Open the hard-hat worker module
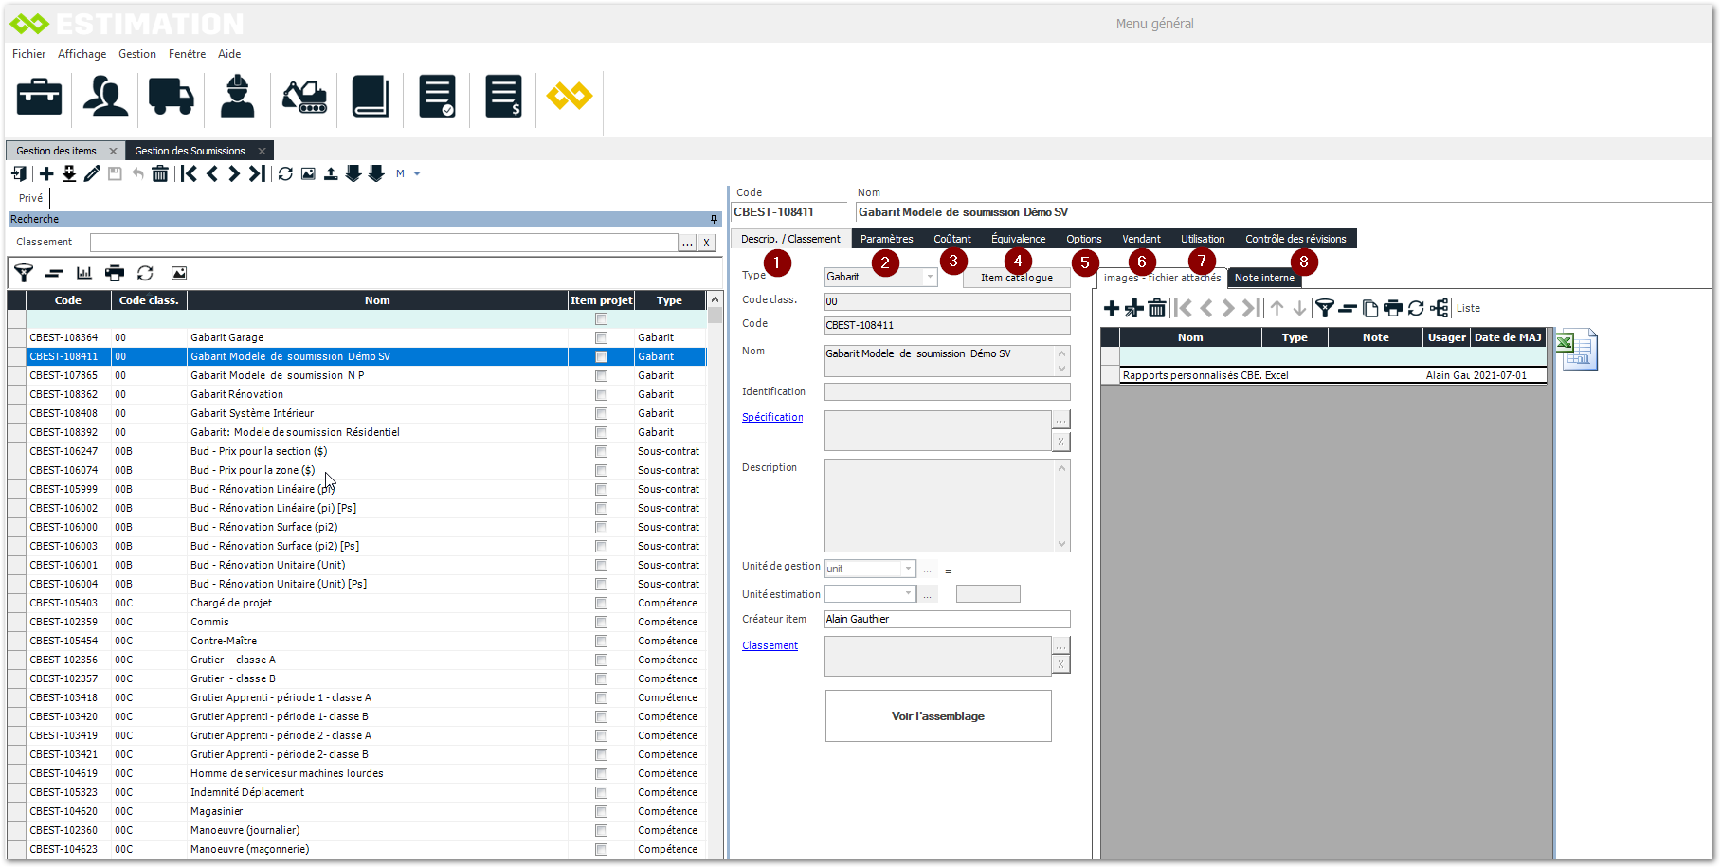This screenshot has height=868, width=1721. coord(237,97)
